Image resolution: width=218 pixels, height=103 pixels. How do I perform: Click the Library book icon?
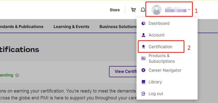(x=143, y=82)
